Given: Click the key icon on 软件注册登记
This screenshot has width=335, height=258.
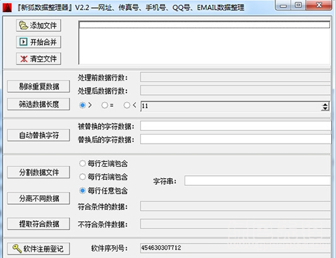Looking at the screenshot, I should coord(17,249).
